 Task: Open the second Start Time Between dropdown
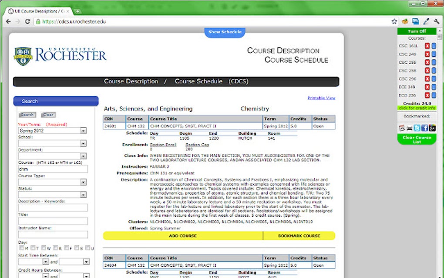point(74,261)
